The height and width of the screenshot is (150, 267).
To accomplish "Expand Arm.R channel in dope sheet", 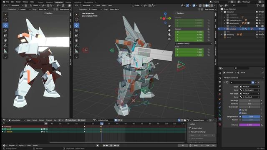I will (3, 129).
